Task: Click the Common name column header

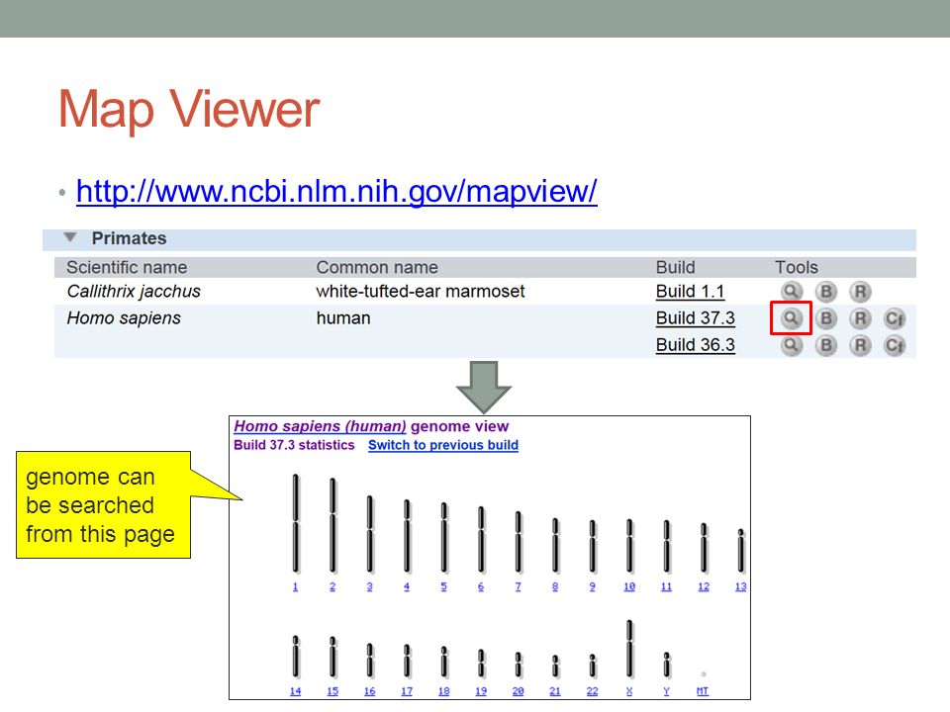Action: coord(377,267)
